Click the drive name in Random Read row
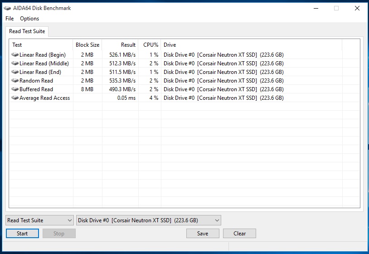Viewport: 369px width, 254px height. (x=223, y=80)
